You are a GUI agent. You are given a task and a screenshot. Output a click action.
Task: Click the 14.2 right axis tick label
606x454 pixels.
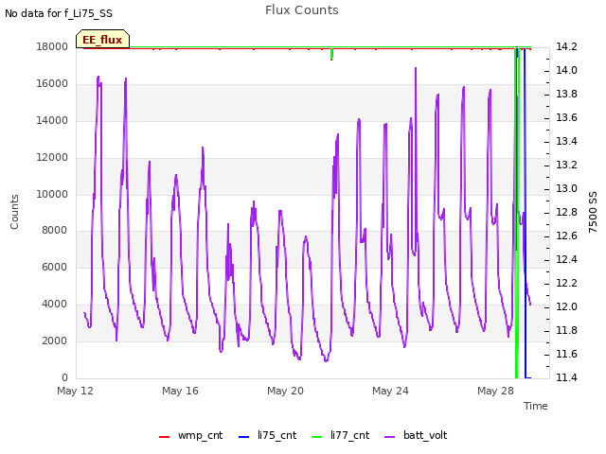click(x=566, y=46)
